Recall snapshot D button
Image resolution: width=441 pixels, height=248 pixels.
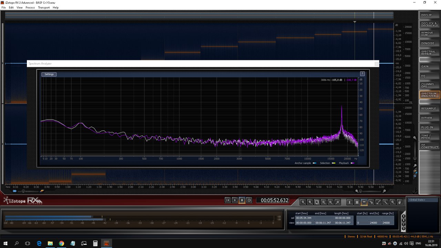(403, 228)
